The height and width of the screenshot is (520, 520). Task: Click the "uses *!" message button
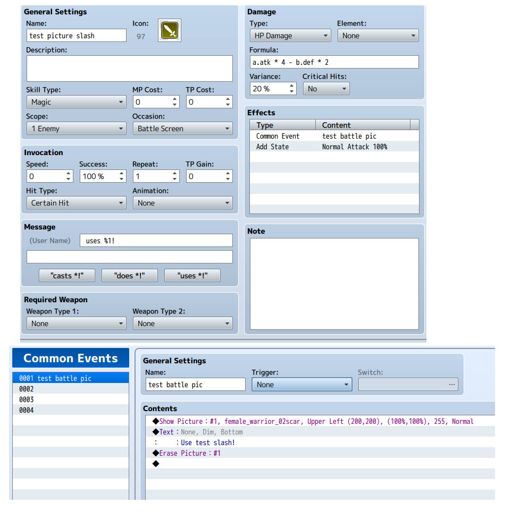[192, 275]
